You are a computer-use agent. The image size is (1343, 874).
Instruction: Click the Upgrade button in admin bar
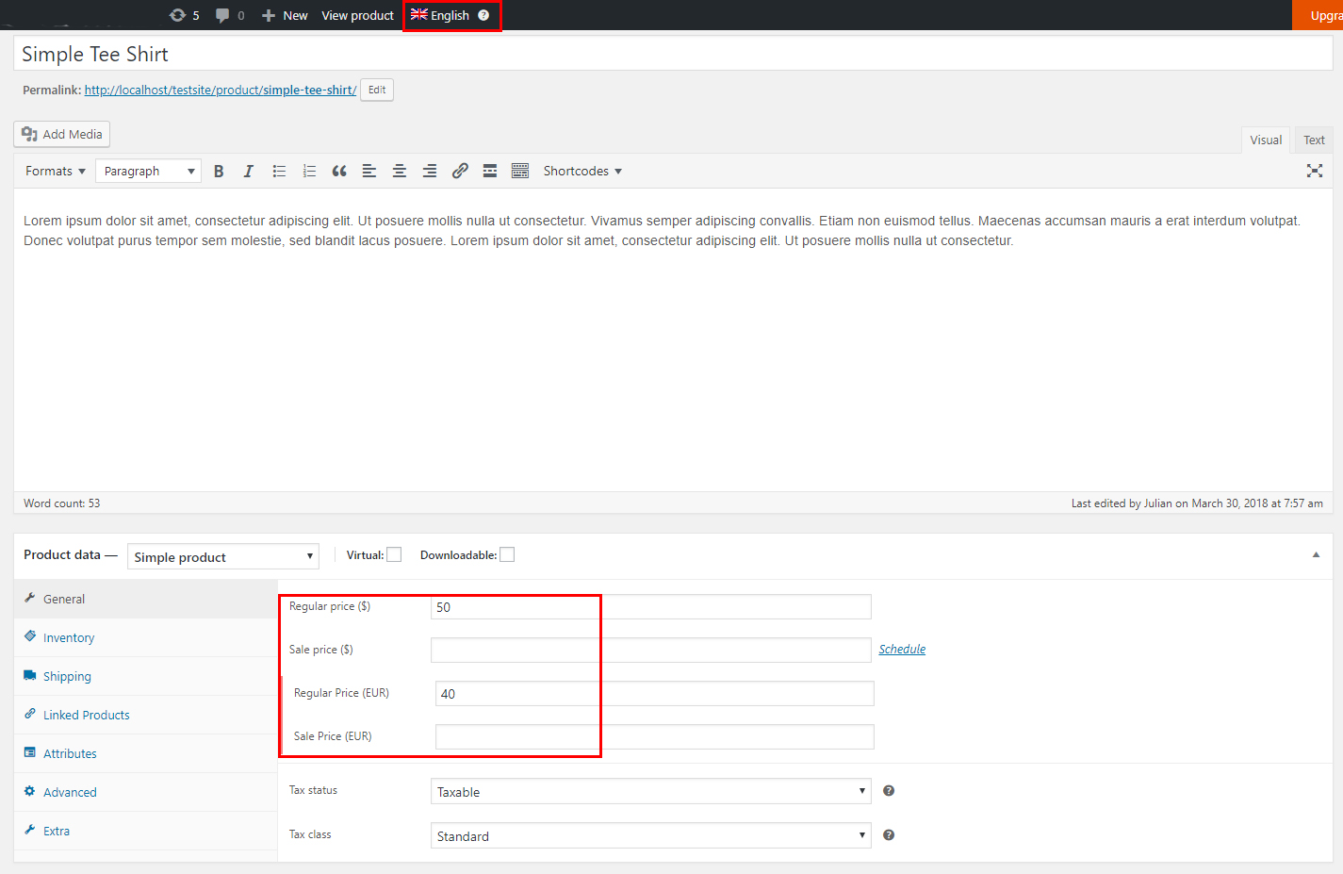click(x=1318, y=15)
